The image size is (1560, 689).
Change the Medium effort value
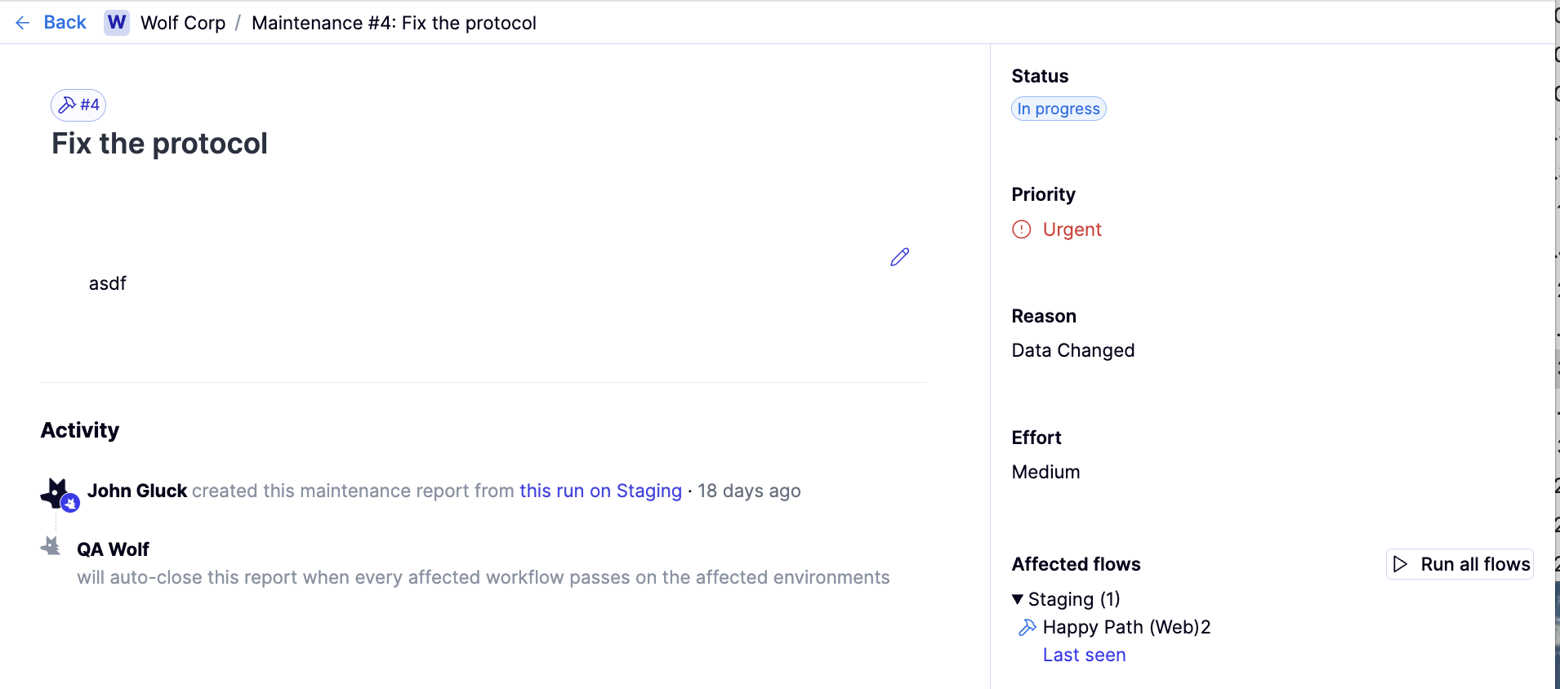(1045, 472)
